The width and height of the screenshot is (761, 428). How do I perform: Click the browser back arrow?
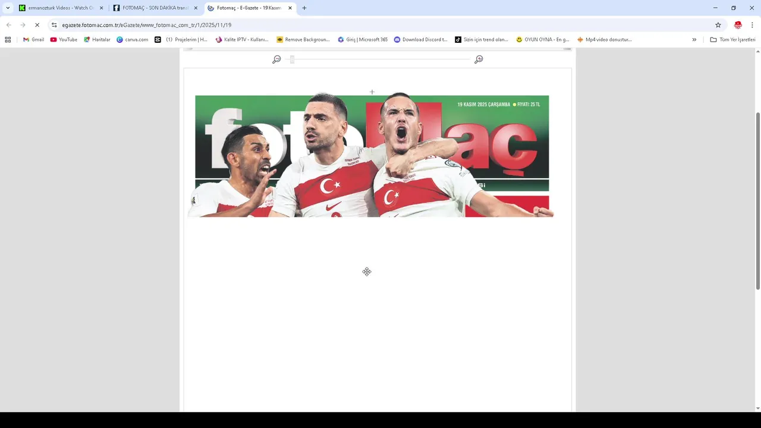click(8, 25)
